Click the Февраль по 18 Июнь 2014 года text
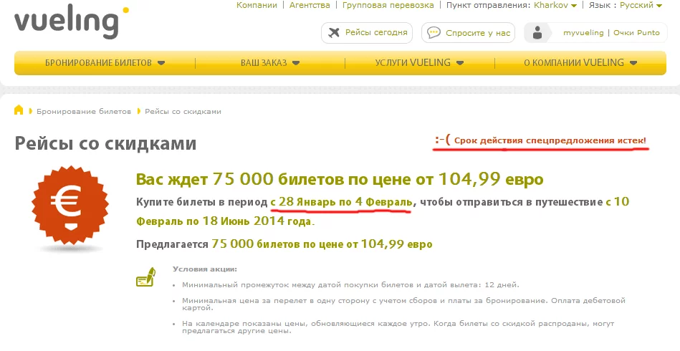Image resolution: width=680 pixels, height=351 pixels. tap(224, 221)
